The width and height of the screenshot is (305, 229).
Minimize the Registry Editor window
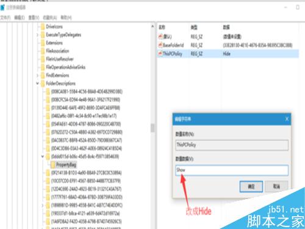click(x=285, y=7)
